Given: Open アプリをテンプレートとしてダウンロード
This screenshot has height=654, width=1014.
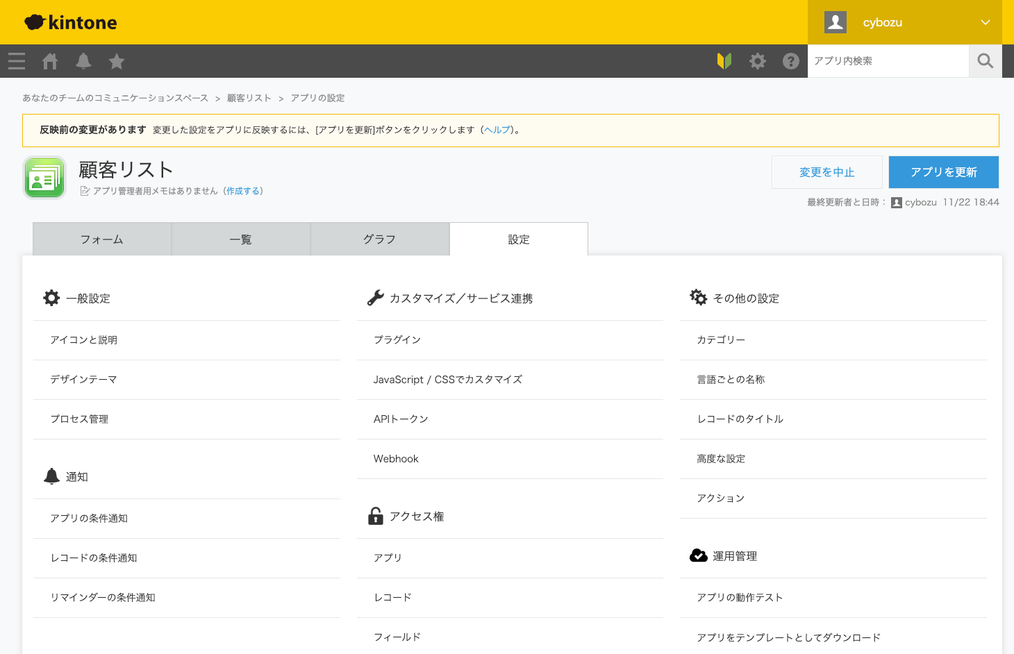Looking at the screenshot, I should click(x=833, y=637).
